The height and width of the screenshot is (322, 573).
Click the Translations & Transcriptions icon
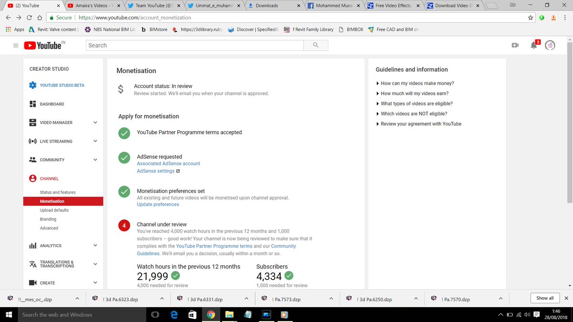[32, 264]
